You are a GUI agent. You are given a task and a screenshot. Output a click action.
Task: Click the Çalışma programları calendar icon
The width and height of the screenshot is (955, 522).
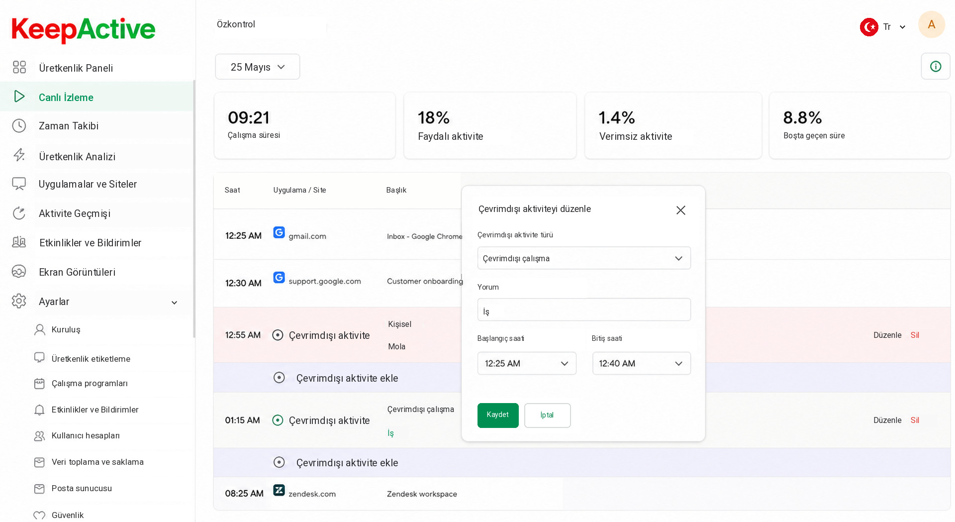tap(39, 383)
